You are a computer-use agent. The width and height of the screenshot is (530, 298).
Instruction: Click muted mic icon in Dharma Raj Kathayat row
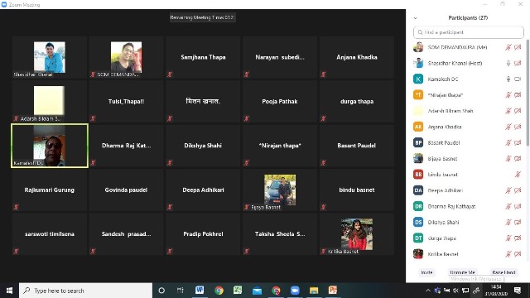click(x=508, y=206)
